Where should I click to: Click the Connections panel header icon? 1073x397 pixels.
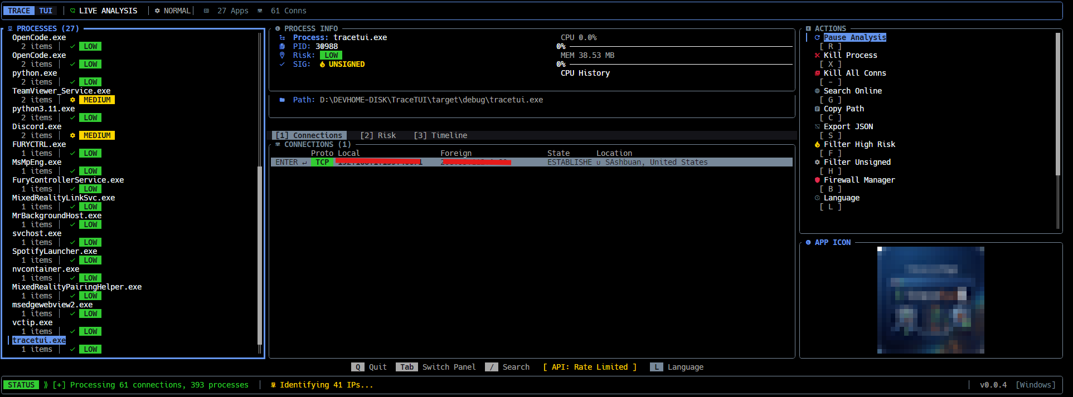[278, 144]
